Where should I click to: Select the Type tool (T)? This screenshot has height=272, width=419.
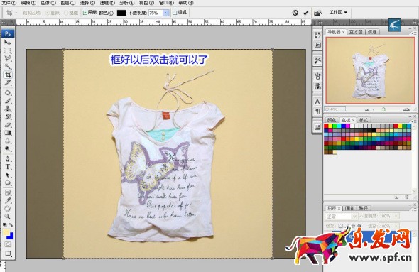[8, 167]
